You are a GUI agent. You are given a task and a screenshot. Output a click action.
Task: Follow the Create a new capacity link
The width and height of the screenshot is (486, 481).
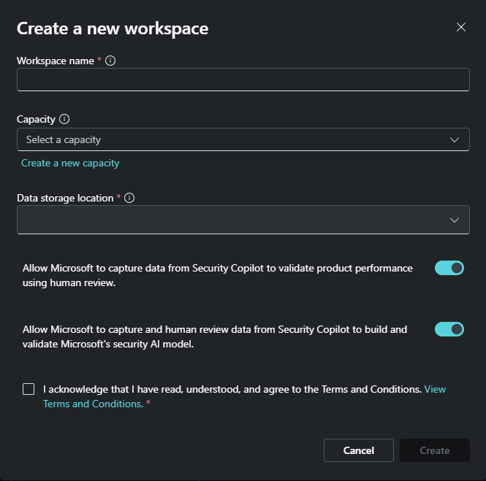(x=70, y=163)
